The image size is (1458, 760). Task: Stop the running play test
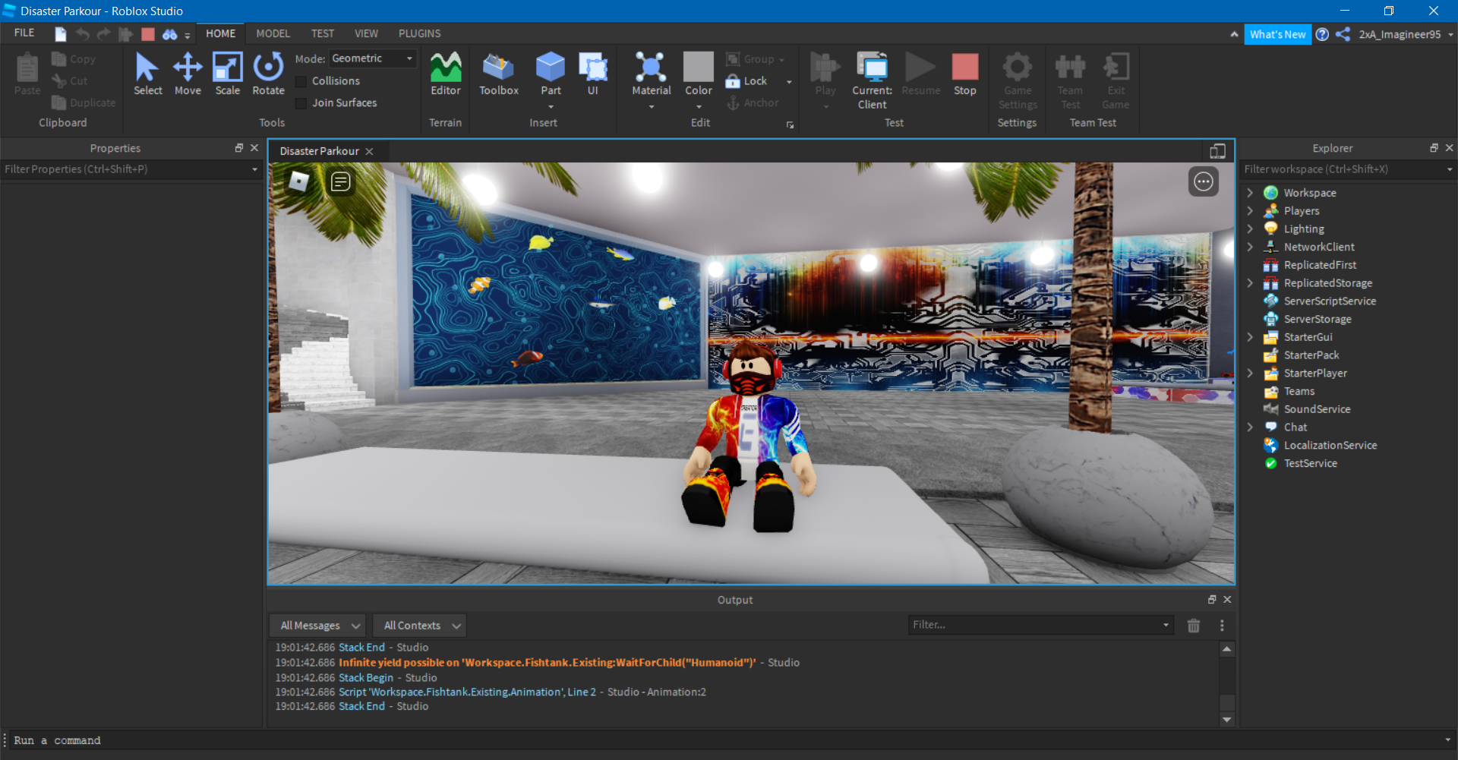(965, 74)
